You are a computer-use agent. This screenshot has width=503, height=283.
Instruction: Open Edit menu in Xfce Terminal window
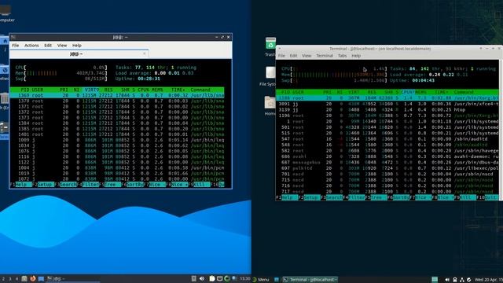(293, 56)
